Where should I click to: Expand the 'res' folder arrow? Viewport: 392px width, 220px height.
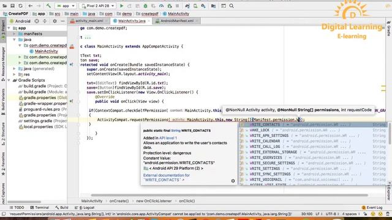[15, 75]
